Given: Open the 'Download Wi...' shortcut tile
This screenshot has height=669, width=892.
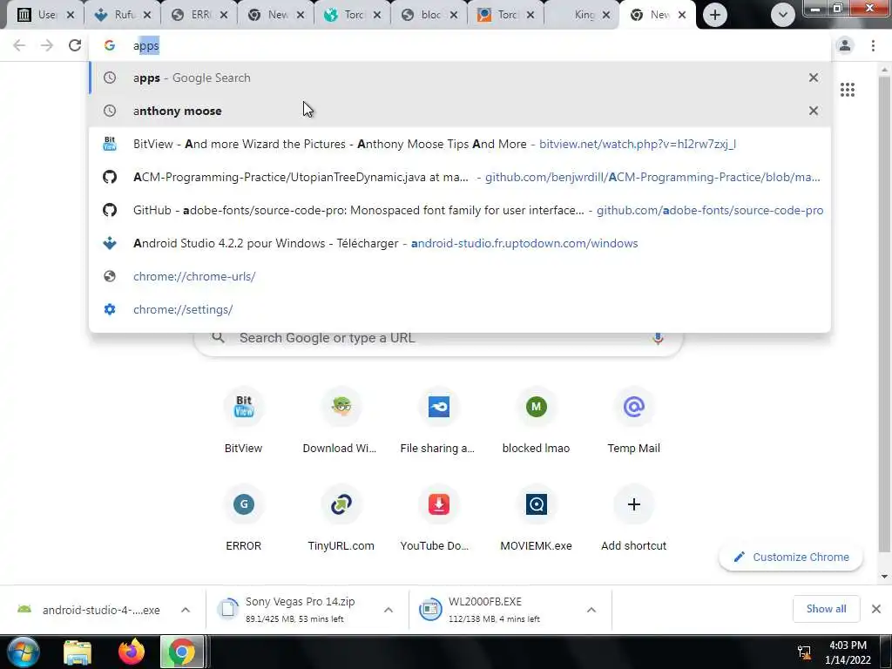Looking at the screenshot, I should [x=341, y=421].
